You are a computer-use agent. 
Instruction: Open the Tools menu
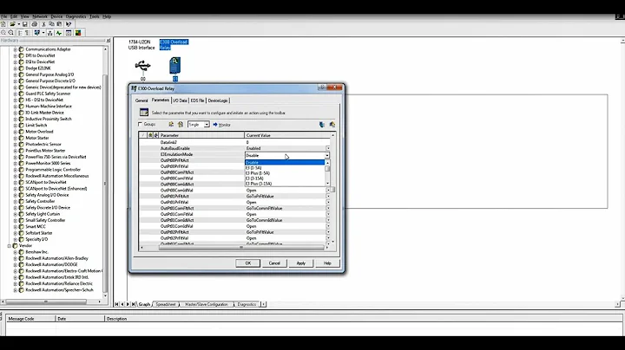(95, 16)
